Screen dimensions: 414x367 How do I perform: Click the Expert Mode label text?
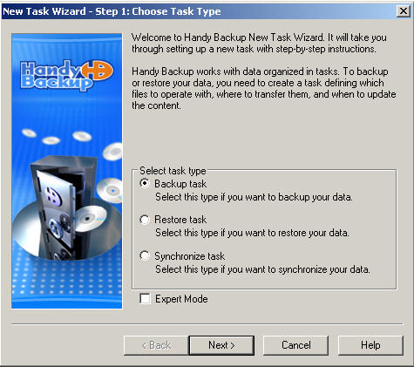(x=181, y=299)
